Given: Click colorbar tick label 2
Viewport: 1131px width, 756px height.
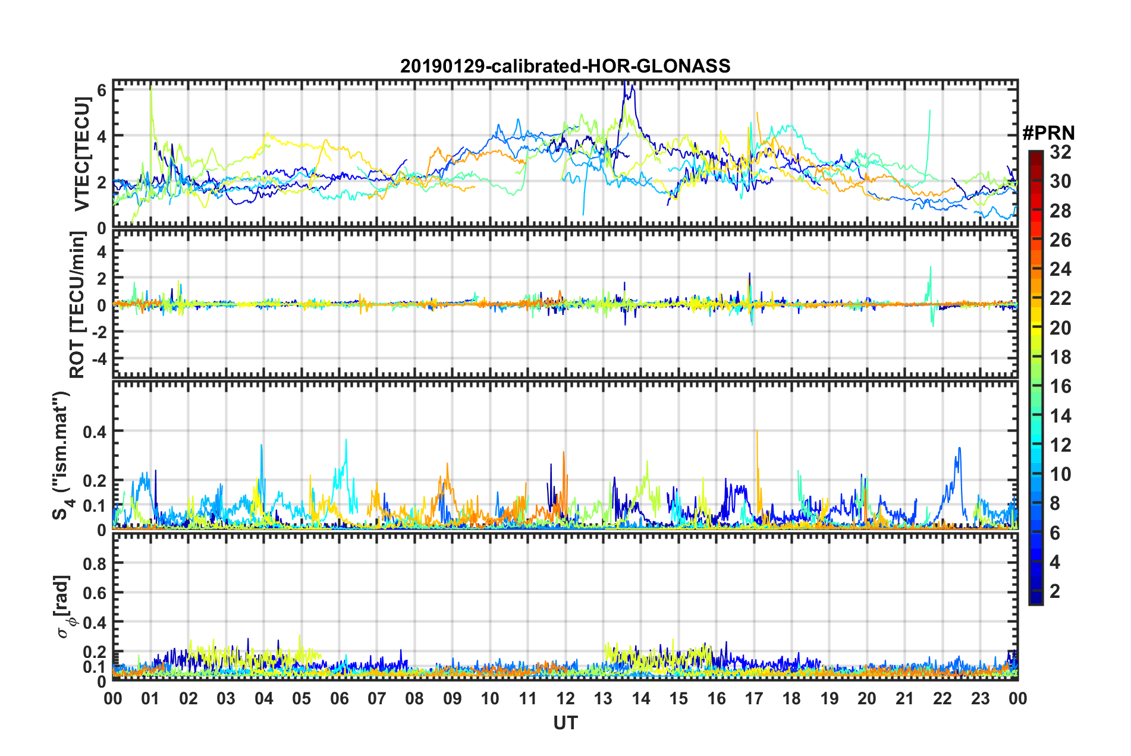Looking at the screenshot, I should tap(1055, 591).
